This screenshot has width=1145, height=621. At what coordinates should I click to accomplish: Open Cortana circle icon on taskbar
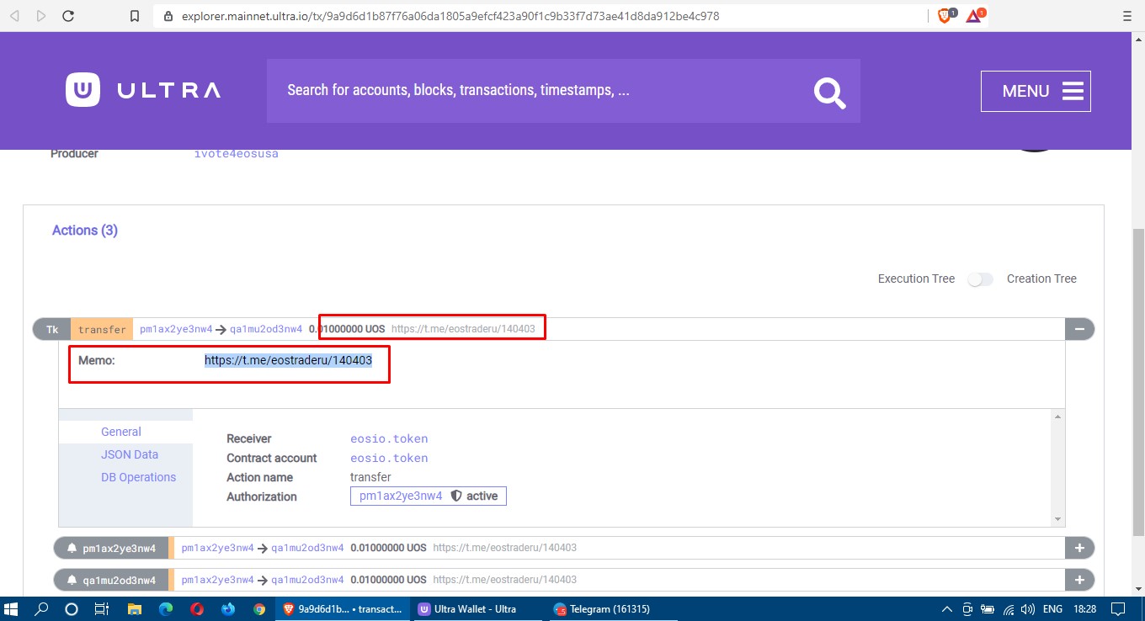[x=71, y=608]
